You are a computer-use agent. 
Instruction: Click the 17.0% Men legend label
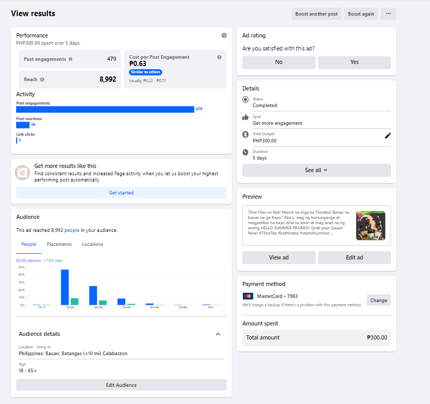[x=53, y=260]
